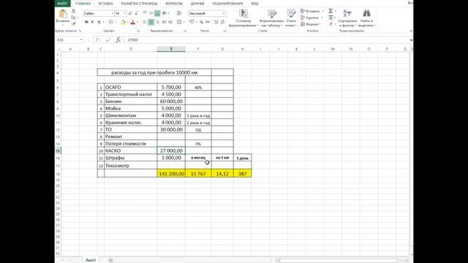Click the Decrease Indent icon
Image resolution: width=468 pixels, height=263 pixels.
[164, 22]
